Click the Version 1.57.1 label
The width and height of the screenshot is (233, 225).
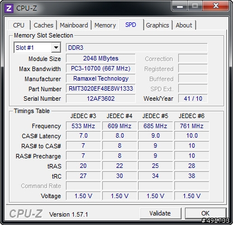[68, 214]
